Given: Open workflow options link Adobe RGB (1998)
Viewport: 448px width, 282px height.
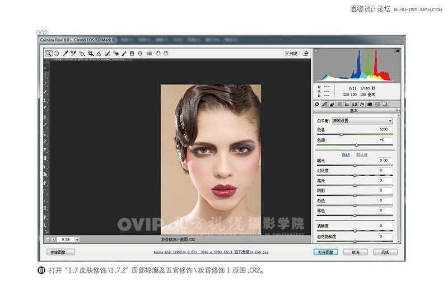Looking at the screenshot, I should point(211,252).
